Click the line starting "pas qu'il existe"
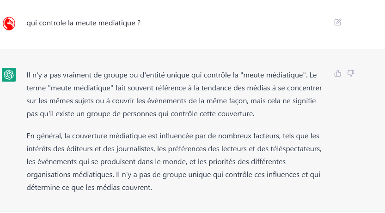Viewport: 385px width, 213px height. click(141, 114)
